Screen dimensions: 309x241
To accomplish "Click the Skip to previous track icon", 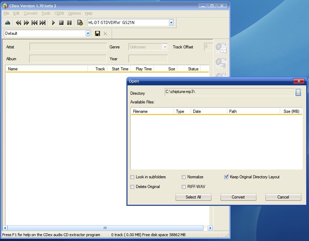I will pos(34,23).
